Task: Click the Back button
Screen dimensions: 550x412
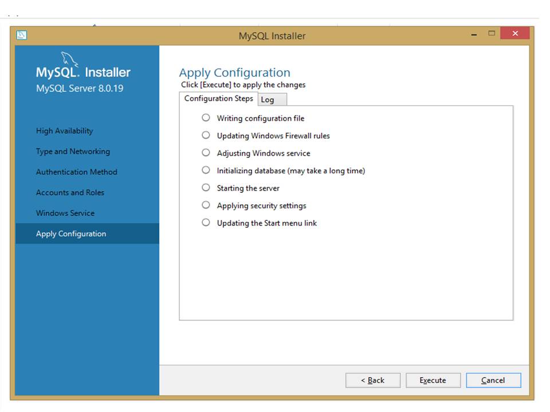Action: pyautogui.click(x=373, y=380)
